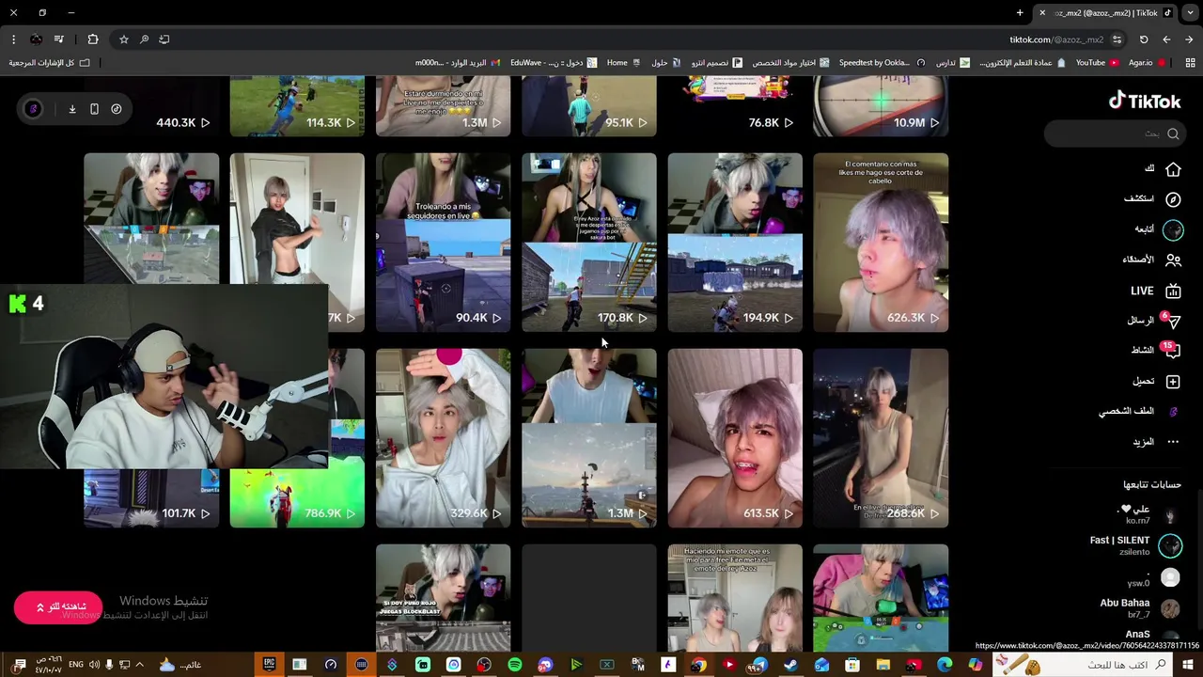
Task: Click the site info icon in address bar
Action: pos(1117,39)
